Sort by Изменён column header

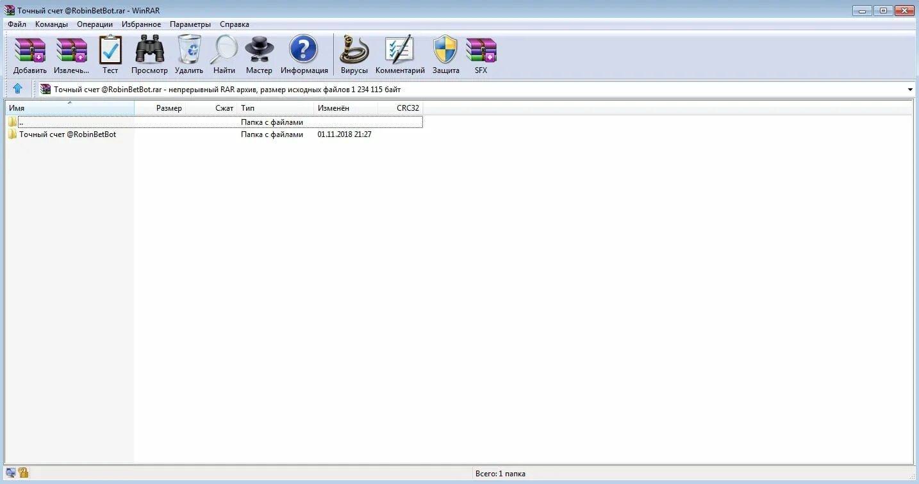pos(346,108)
